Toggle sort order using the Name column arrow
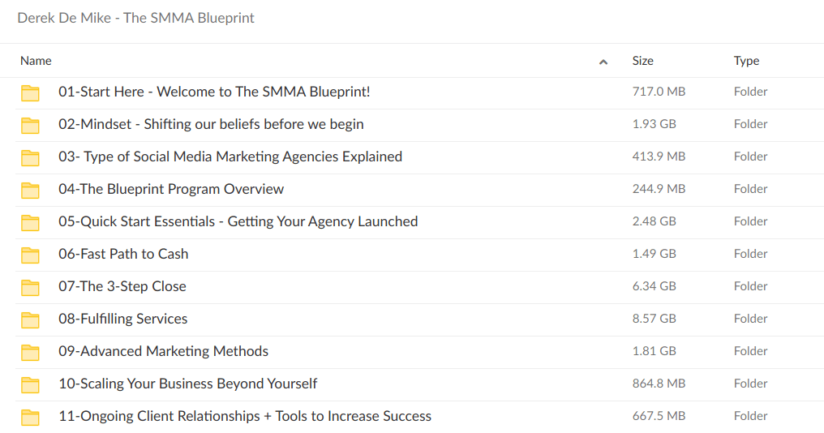 (603, 62)
